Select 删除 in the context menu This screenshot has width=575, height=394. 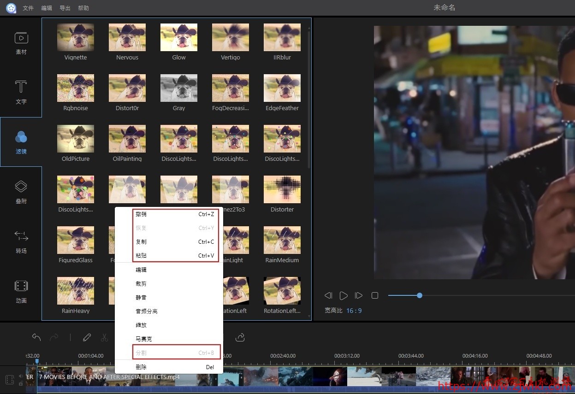141,367
